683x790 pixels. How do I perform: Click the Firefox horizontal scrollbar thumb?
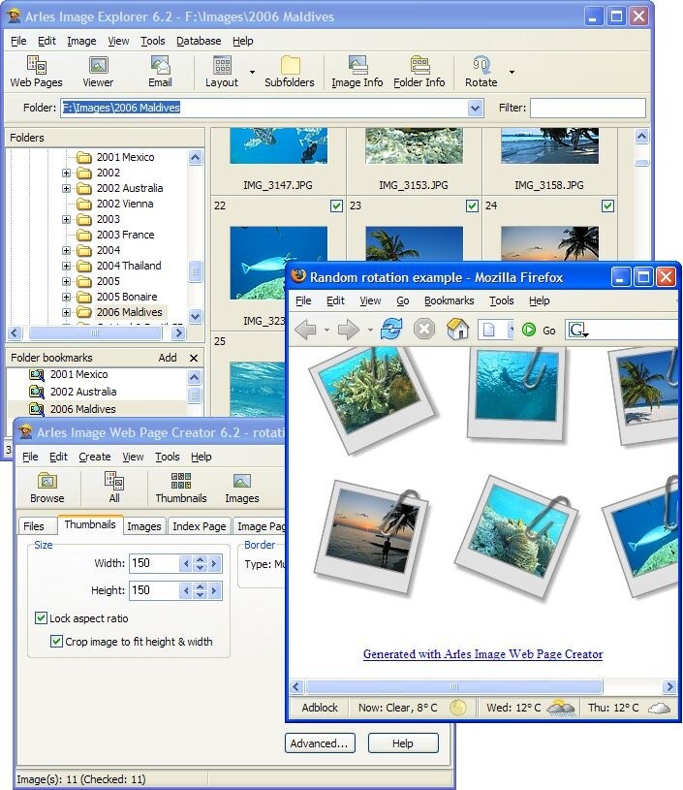point(453,686)
